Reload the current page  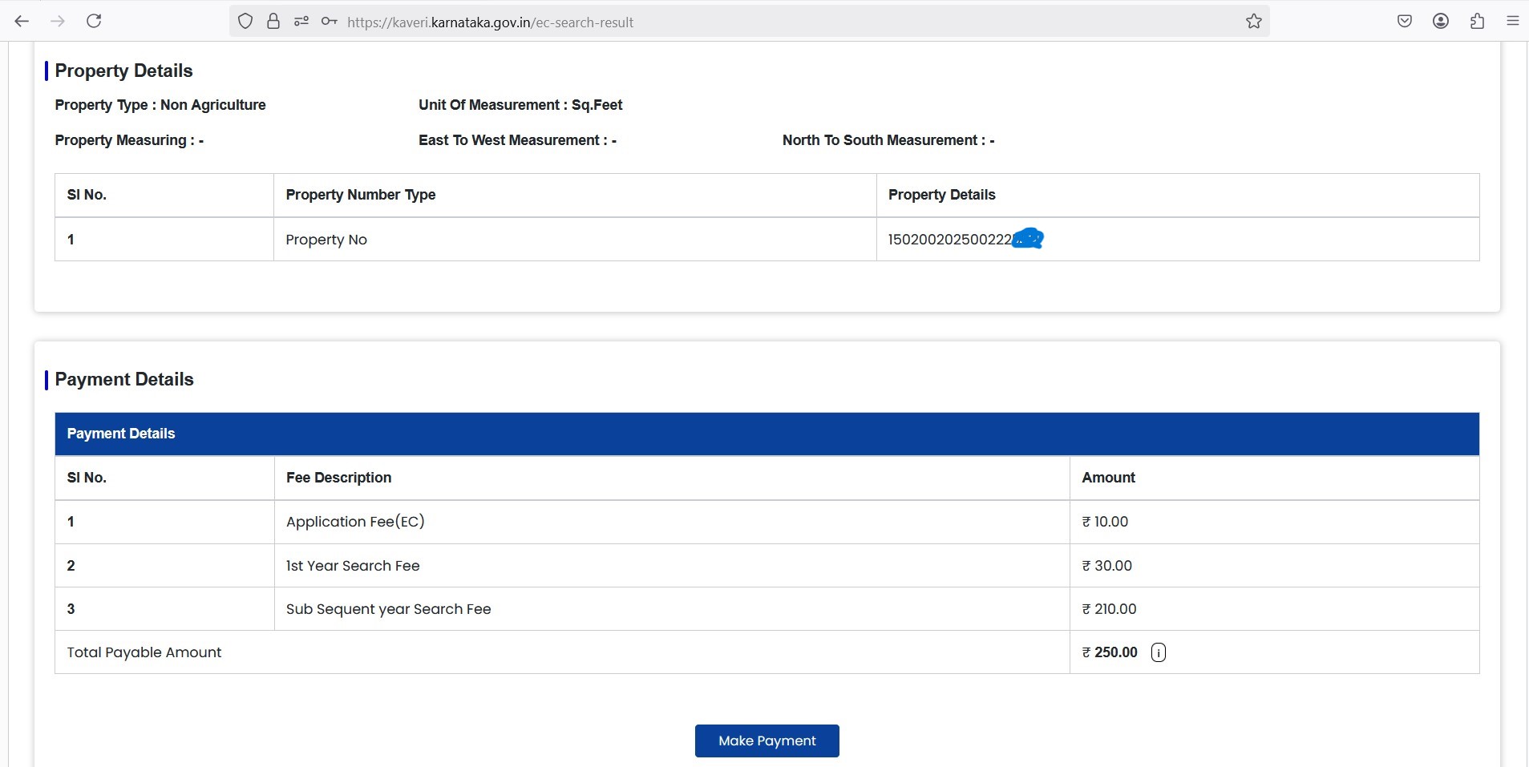[x=94, y=21]
